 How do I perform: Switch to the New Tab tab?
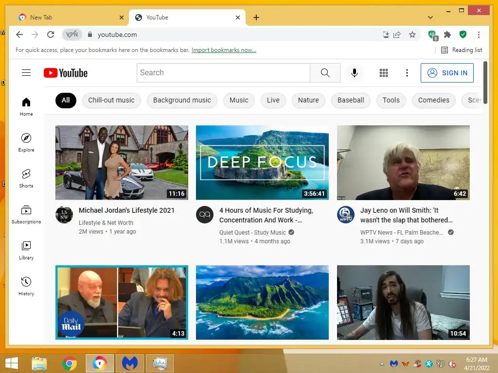[x=67, y=17]
